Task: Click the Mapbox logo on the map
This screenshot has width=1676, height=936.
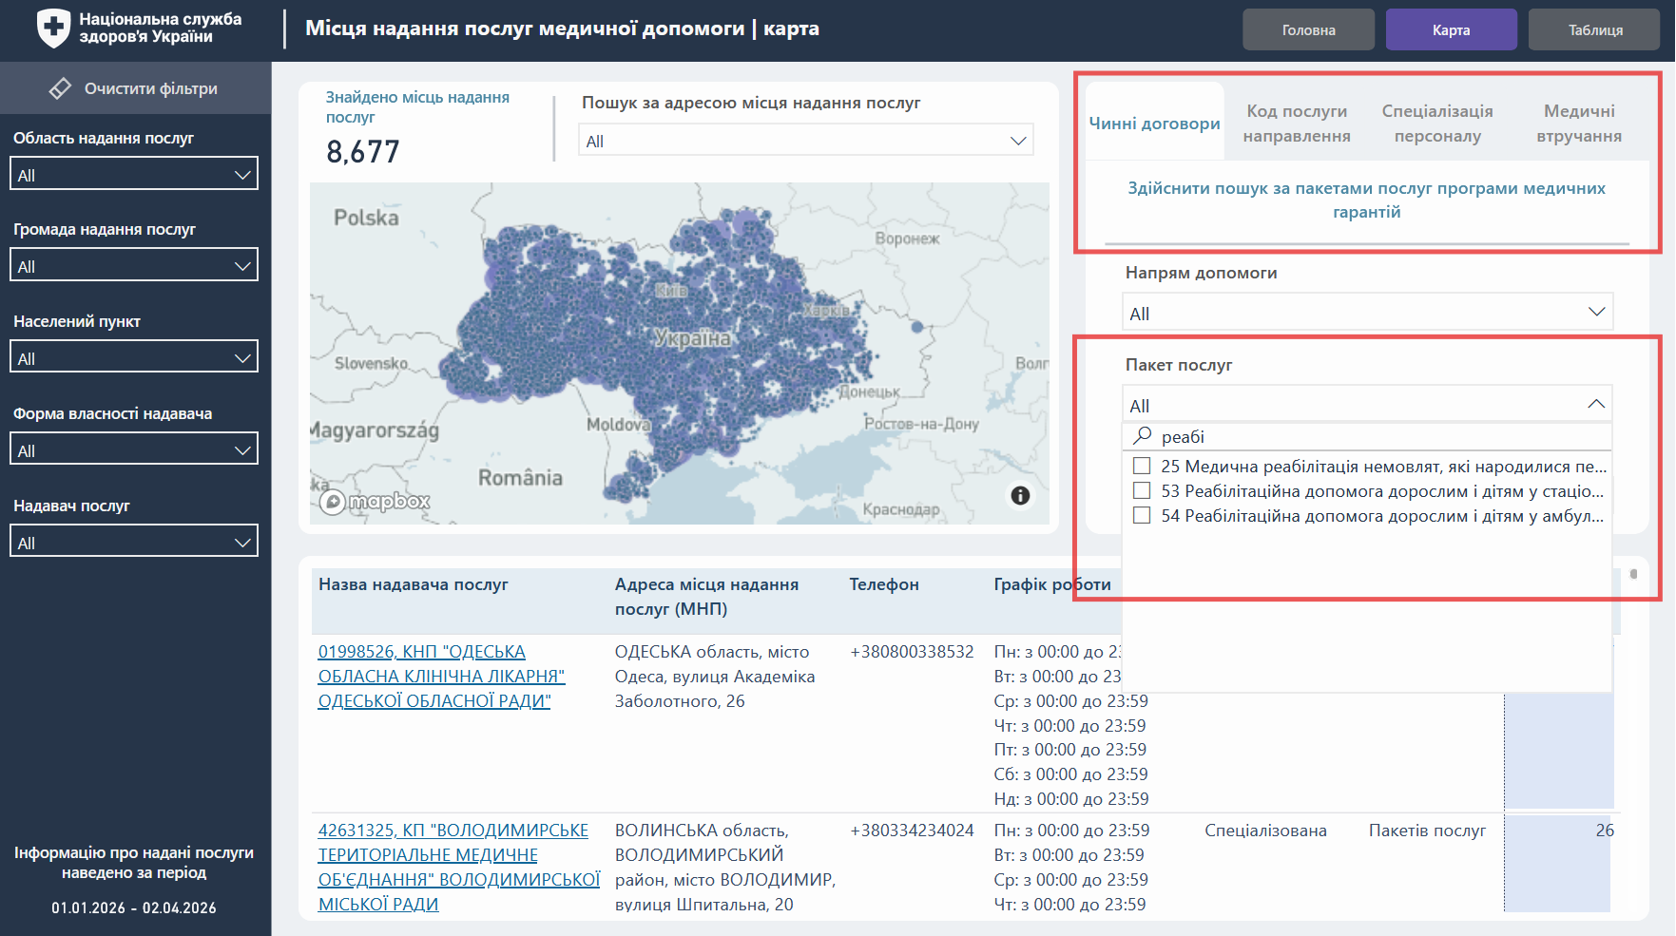Action: tap(375, 501)
